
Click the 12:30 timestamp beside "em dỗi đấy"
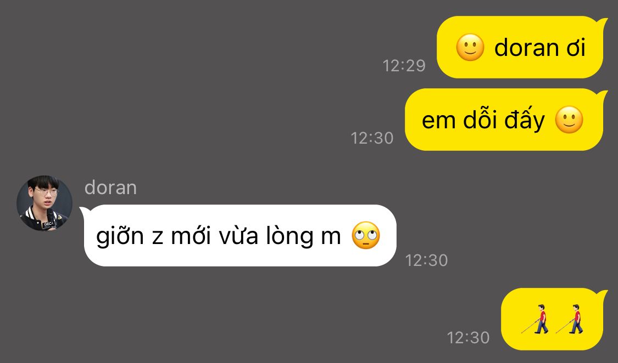coord(372,138)
